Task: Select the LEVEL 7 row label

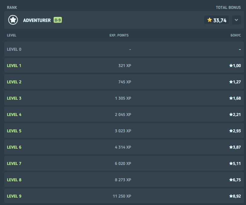Action: point(14,164)
